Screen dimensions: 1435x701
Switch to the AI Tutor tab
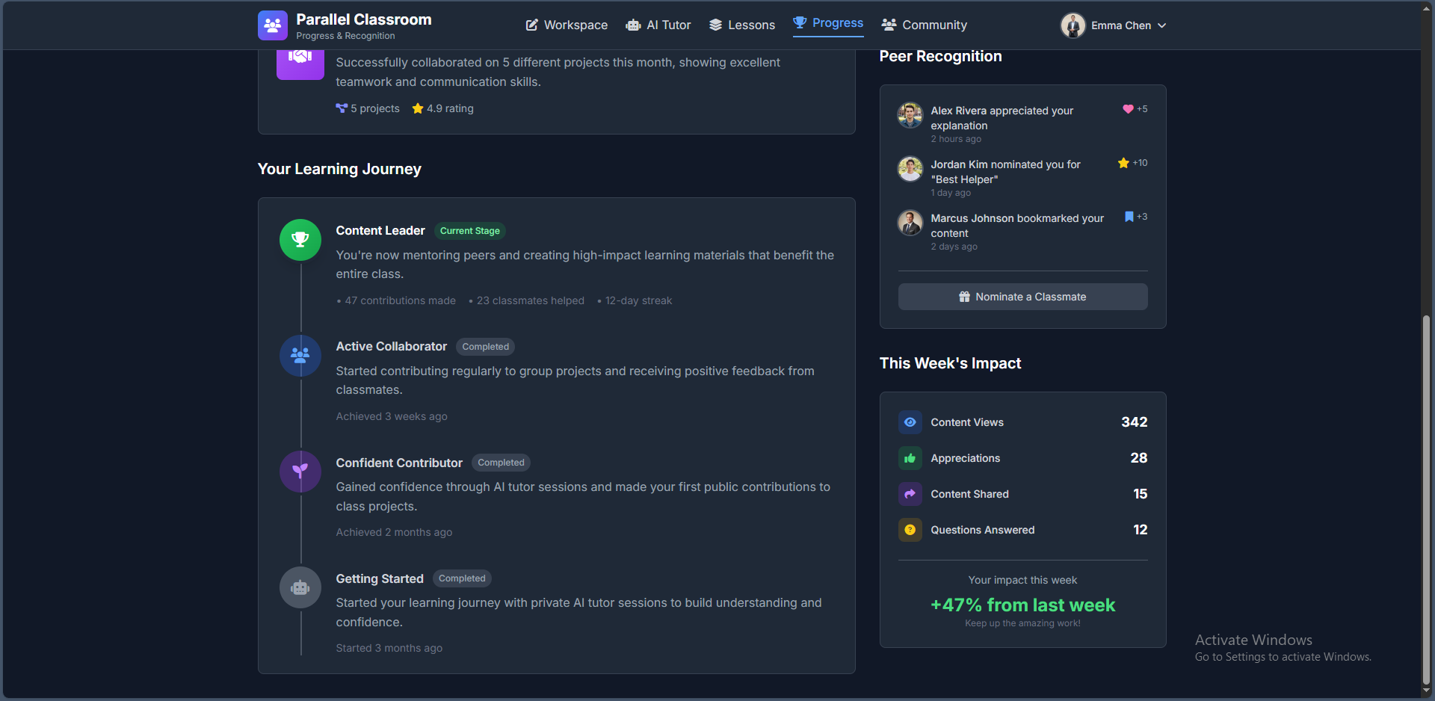[x=658, y=25]
